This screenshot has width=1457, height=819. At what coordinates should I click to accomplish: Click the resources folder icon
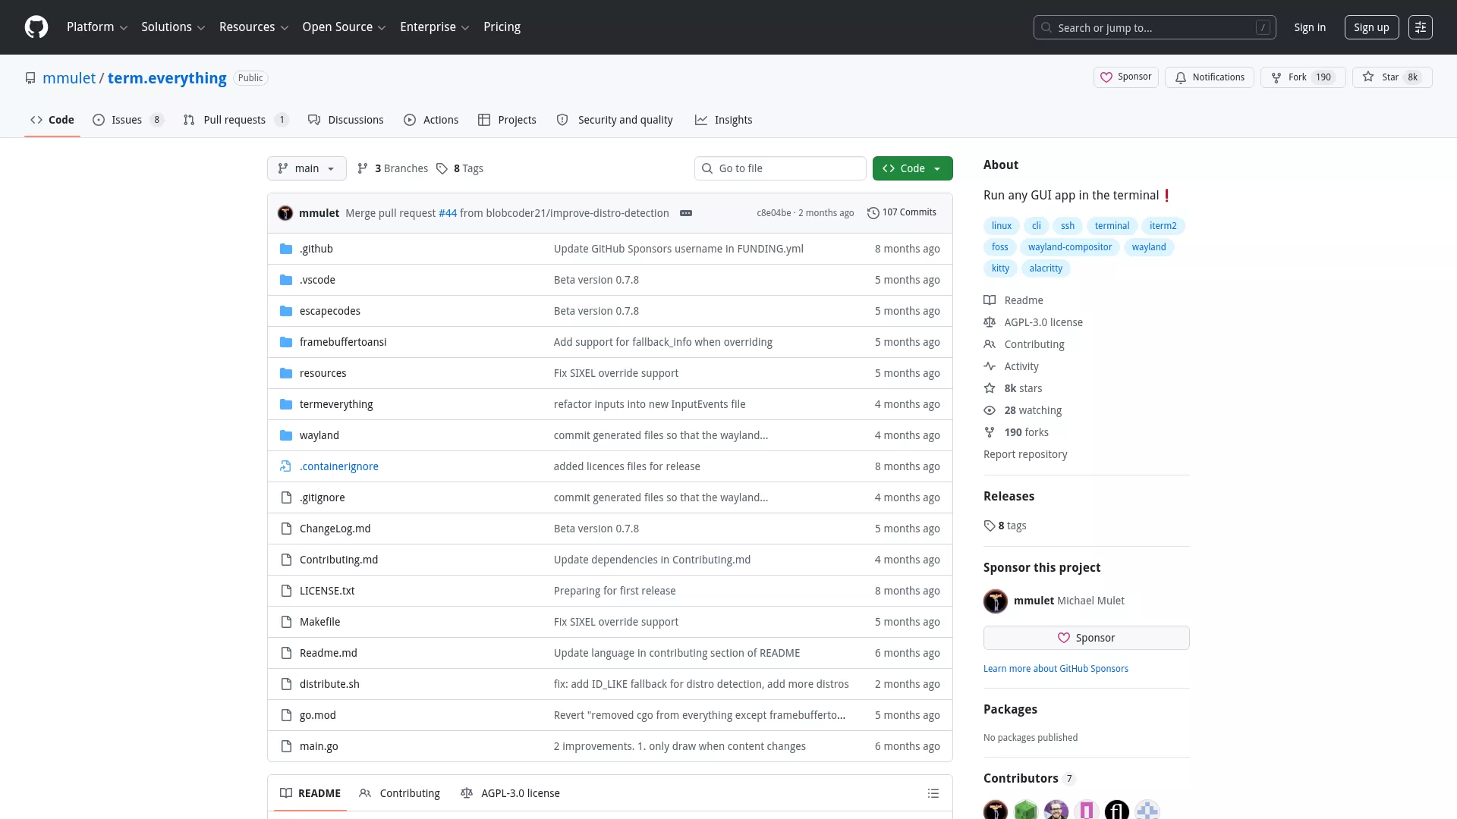pyautogui.click(x=286, y=373)
